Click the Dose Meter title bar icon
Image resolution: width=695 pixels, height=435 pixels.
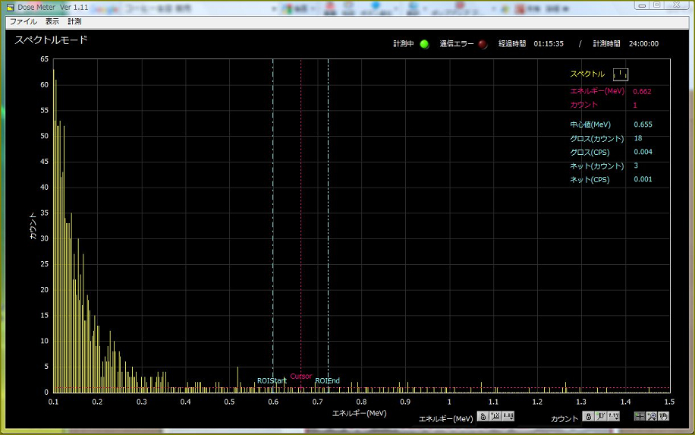point(10,7)
